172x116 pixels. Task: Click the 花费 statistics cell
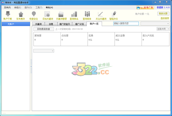tap(101, 39)
